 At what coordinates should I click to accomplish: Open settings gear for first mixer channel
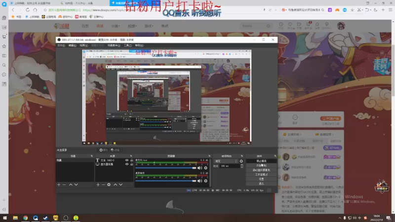click(x=206, y=168)
